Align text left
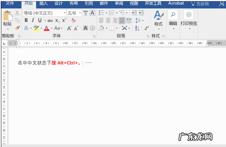Image resolution: width=226 pixels, height=147 pixels. pos(101,20)
